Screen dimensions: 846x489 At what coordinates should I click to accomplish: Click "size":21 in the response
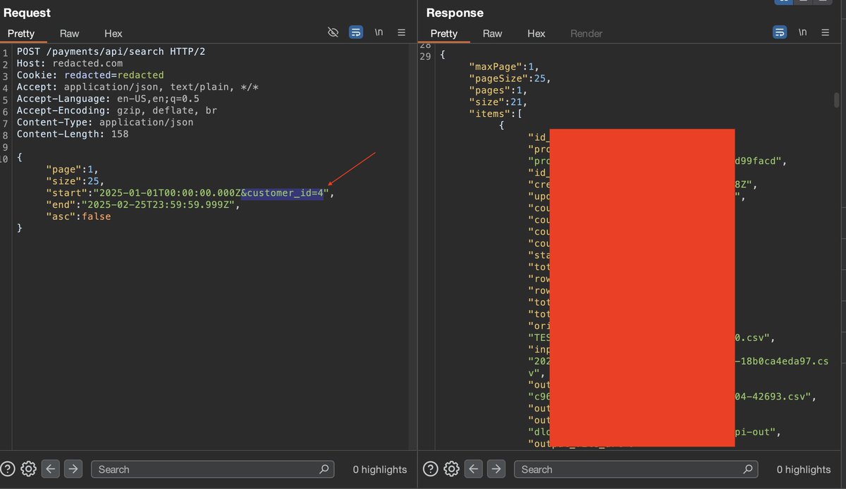point(498,101)
